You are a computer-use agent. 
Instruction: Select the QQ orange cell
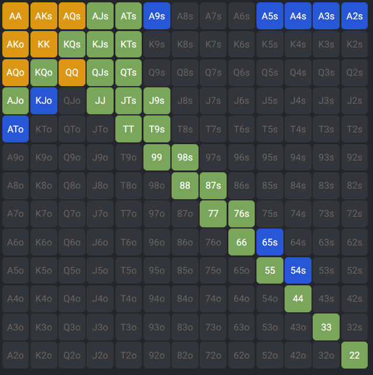(71, 73)
